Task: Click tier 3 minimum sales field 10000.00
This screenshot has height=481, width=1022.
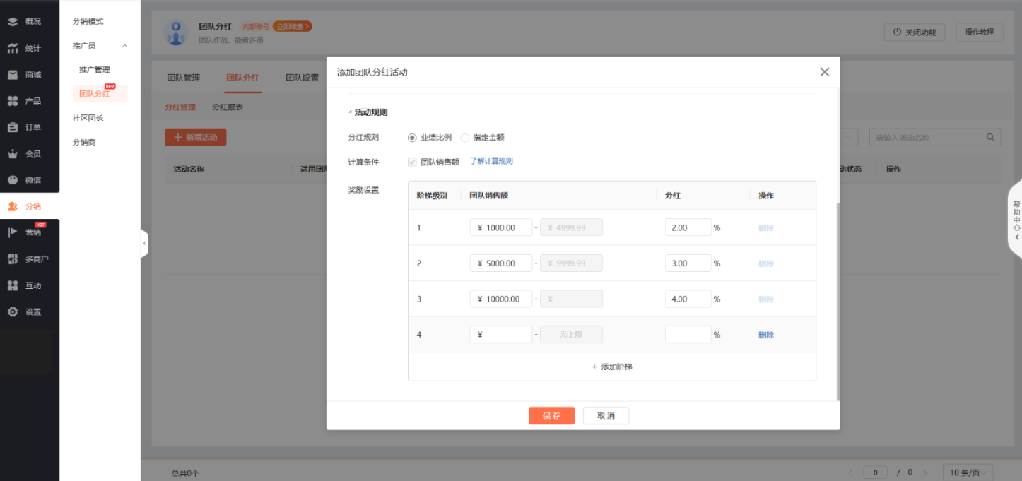Action: tap(501, 299)
